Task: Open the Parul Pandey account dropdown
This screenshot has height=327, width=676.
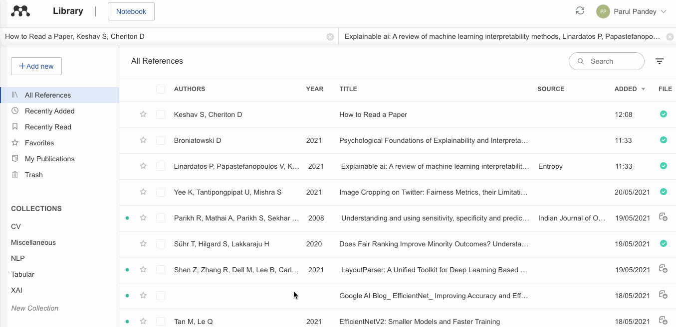Action: [632, 11]
